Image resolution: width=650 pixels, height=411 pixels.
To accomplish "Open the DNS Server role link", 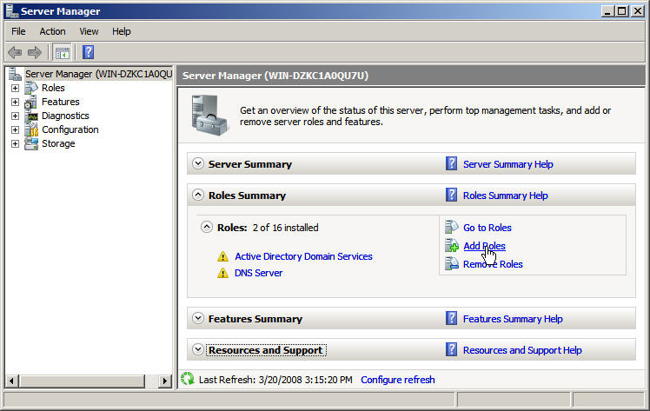I will tap(258, 273).
